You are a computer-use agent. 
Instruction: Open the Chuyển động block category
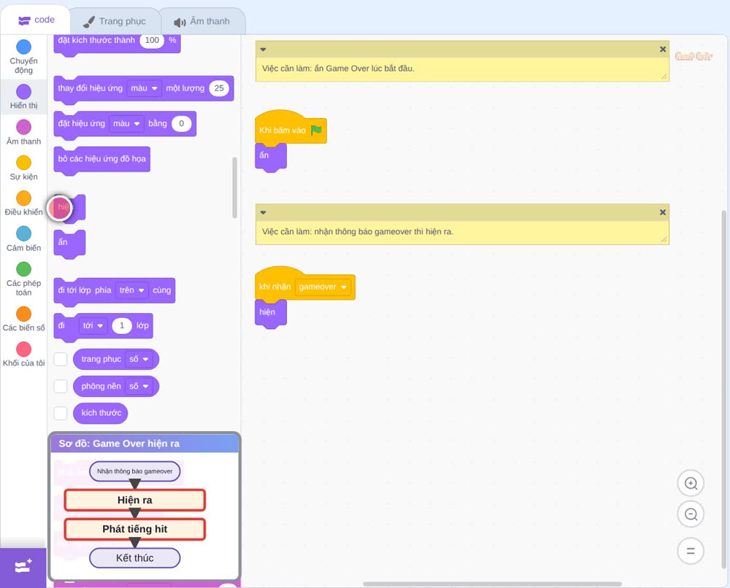click(23, 56)
